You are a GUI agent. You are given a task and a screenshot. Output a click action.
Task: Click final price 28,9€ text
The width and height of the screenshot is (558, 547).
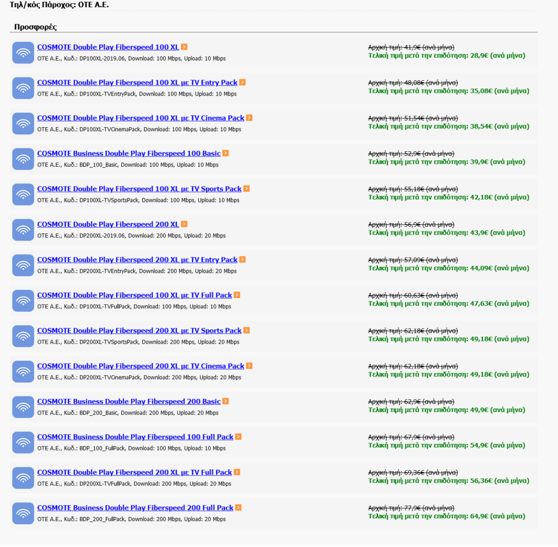(x=446, y=56)
